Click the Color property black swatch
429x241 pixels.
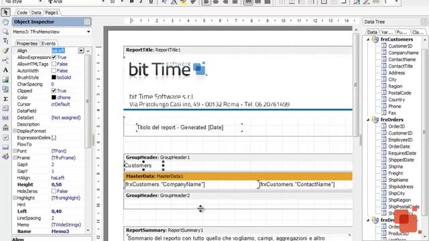pyautogui.click(x=54, y=97)
